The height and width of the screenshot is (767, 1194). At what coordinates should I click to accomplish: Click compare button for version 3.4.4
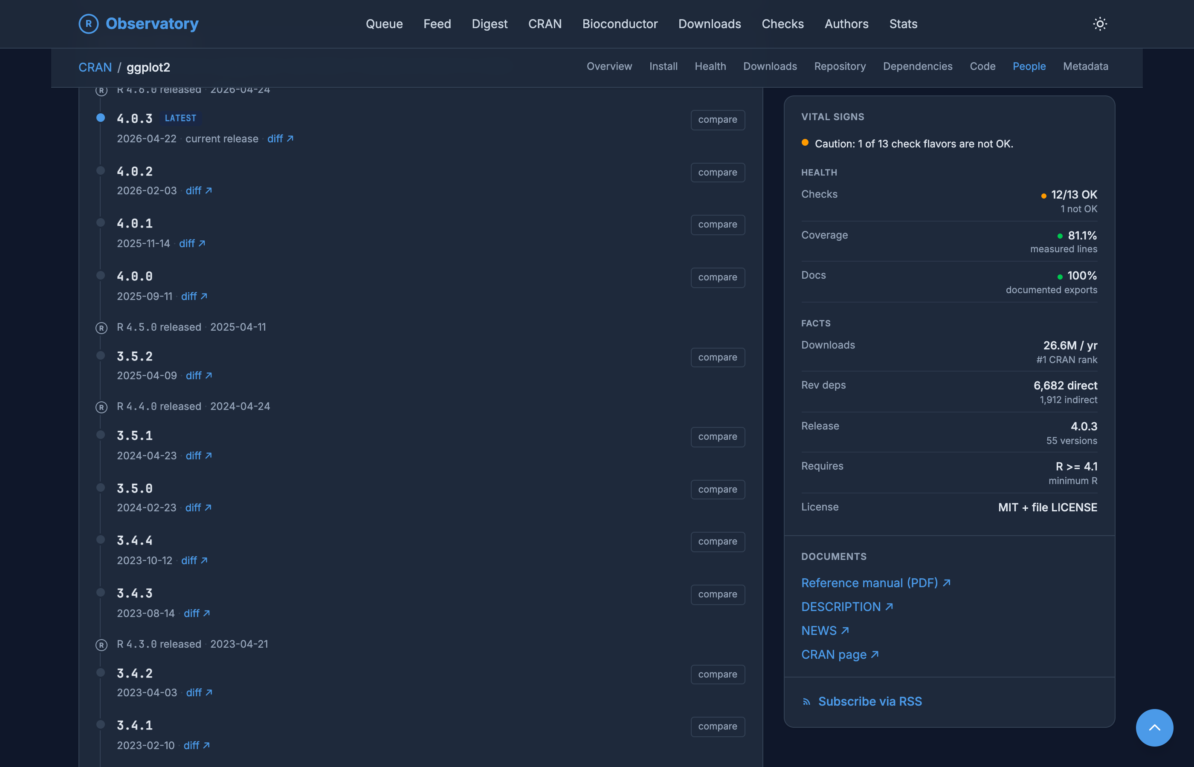(x=718, y=542)
